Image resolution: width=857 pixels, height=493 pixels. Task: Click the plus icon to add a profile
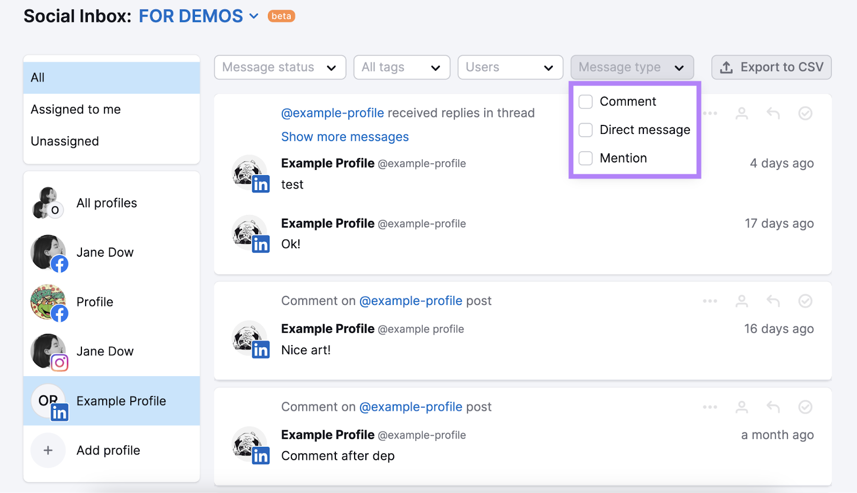[48, 450]
